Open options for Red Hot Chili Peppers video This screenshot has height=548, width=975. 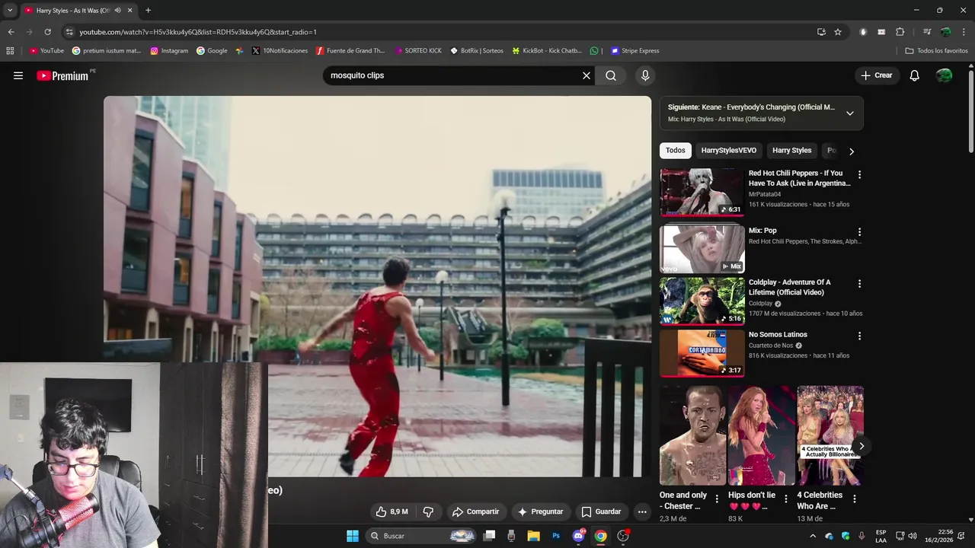tap(860, 174)
